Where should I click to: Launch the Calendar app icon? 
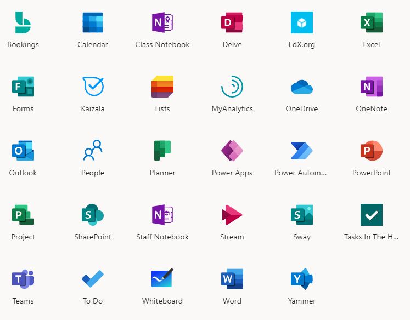(93, 22)
